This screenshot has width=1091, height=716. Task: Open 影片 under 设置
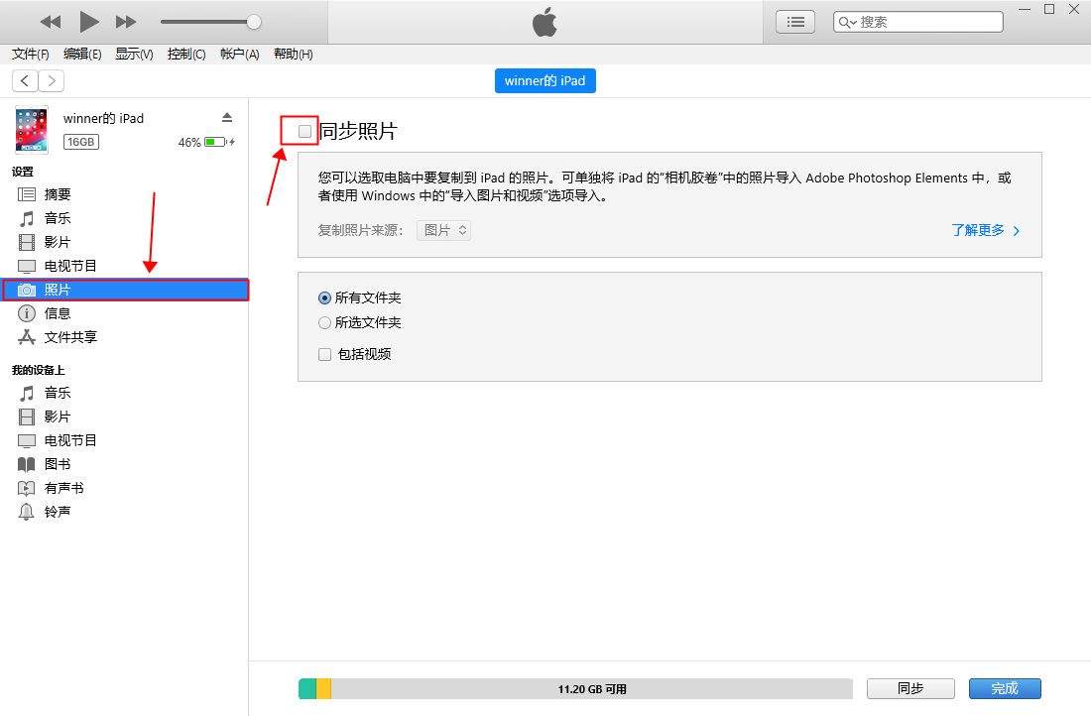124,242
